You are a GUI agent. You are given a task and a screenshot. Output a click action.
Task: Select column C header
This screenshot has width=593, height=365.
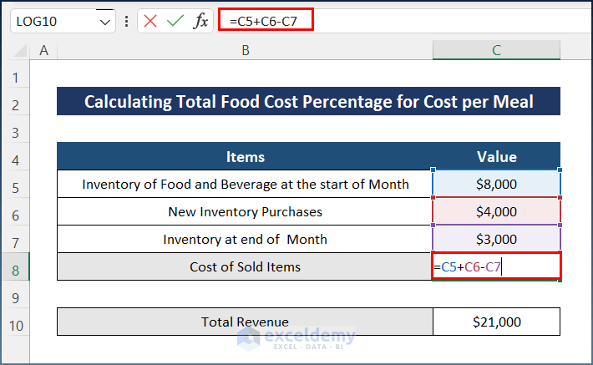496,51
